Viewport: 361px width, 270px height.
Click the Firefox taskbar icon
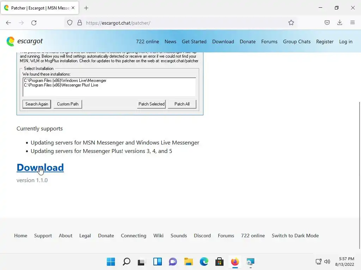tap(235, 262)
